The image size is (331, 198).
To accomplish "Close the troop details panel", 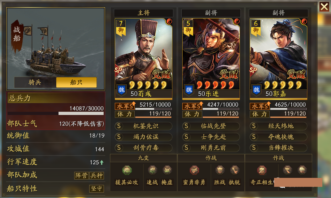I will click(324, 7).
